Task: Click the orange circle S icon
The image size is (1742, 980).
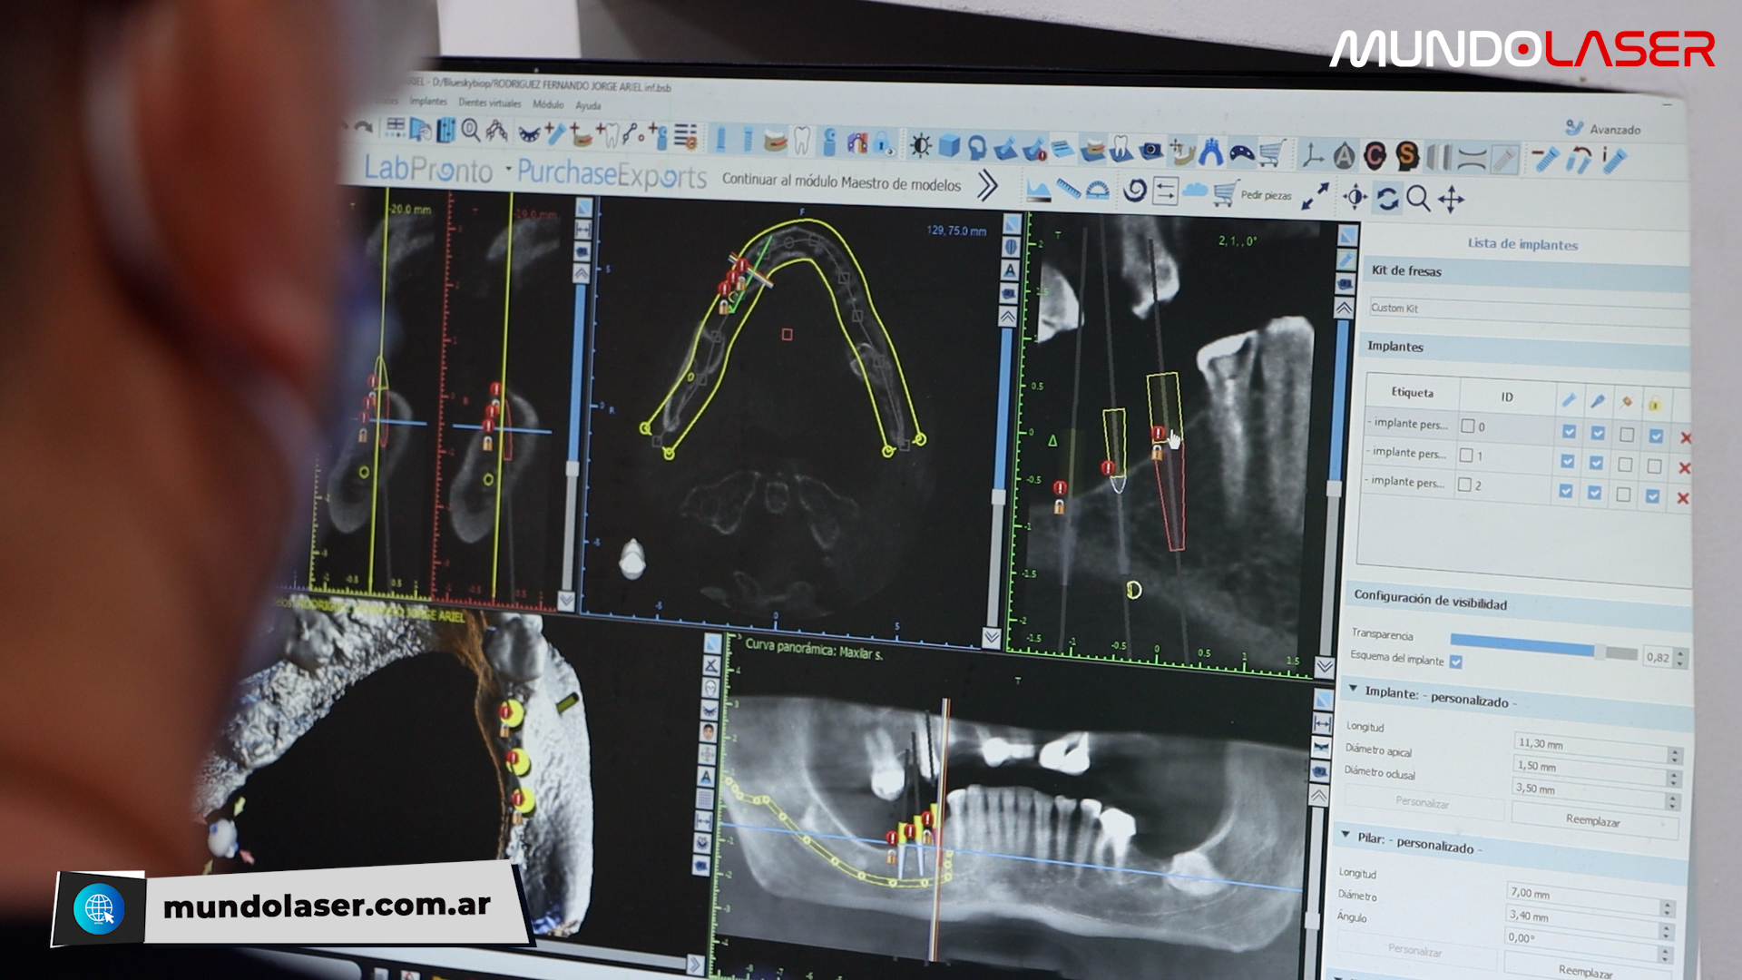Action: 1407,156
